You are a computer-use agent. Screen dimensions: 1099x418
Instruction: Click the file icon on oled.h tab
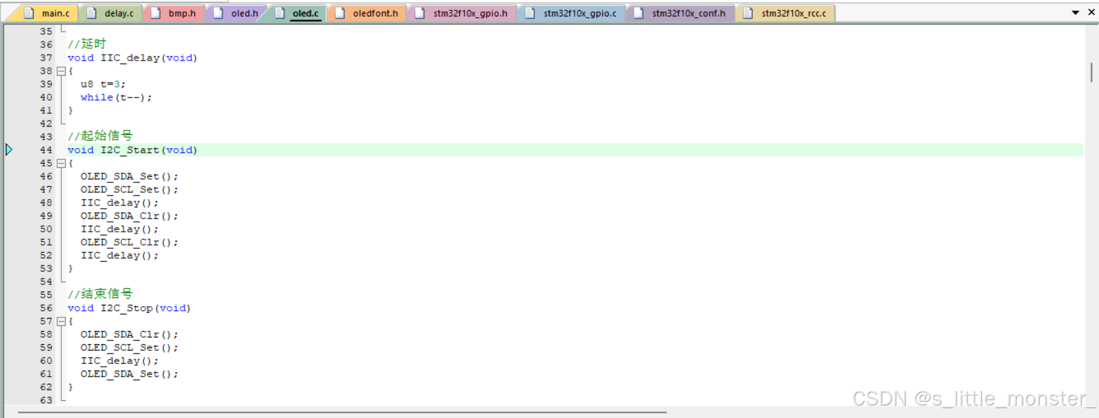(x=218, y=13)
